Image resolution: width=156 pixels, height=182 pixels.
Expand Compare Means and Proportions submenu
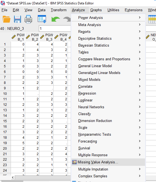108,59
